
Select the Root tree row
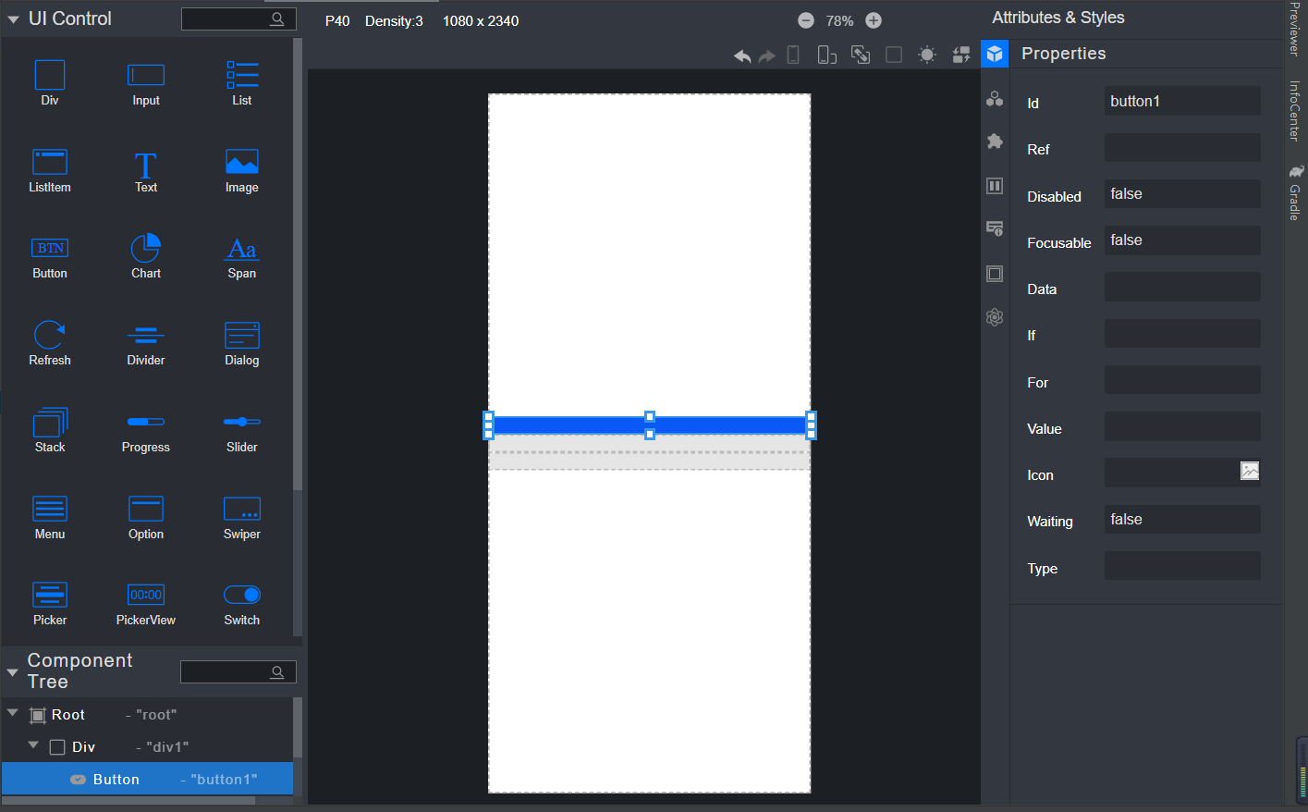pos(147,715)
